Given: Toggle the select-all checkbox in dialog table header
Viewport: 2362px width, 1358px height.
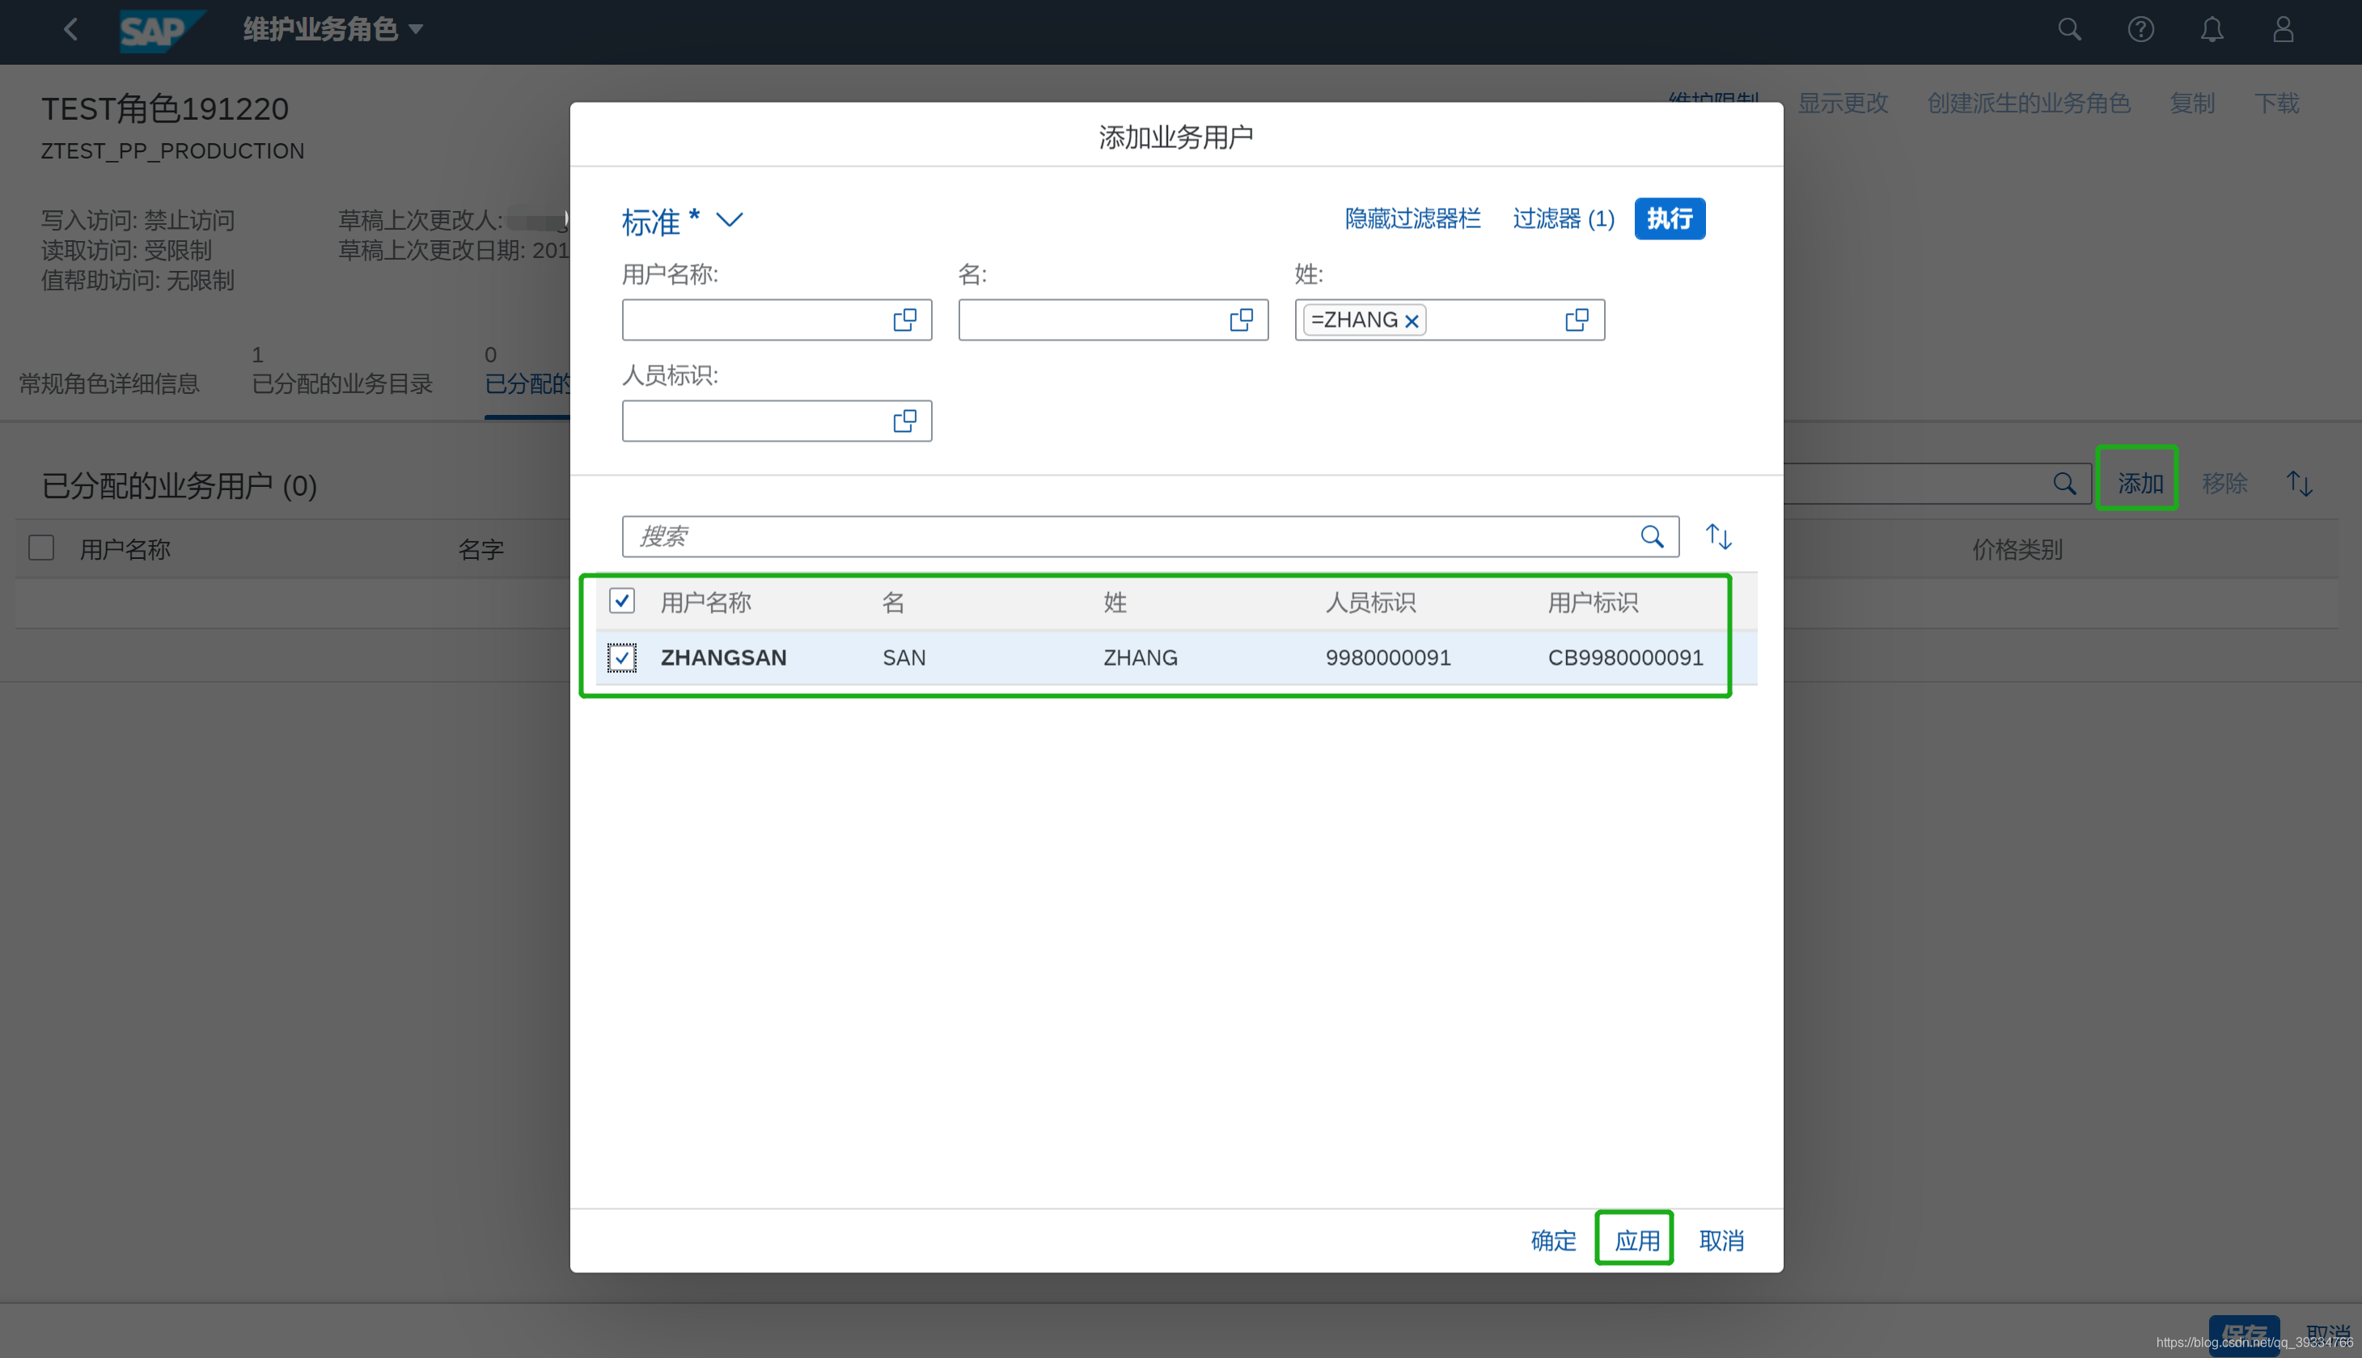Looking at the screenshot, I should point(622,601).
